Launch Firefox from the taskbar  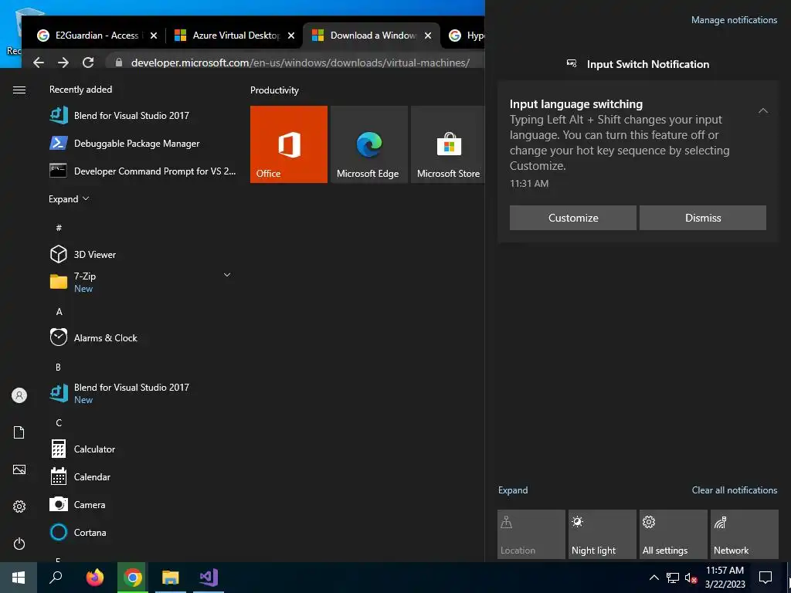94,578
